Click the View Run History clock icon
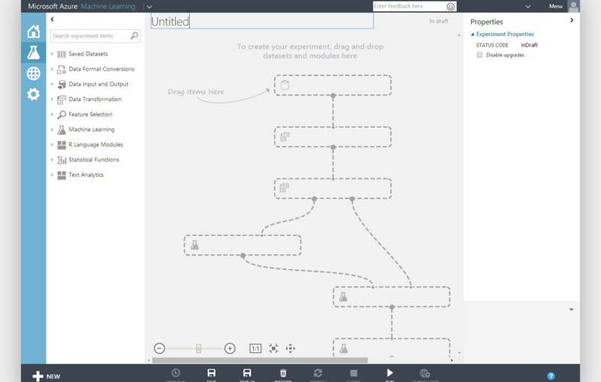 coord(176,373)
